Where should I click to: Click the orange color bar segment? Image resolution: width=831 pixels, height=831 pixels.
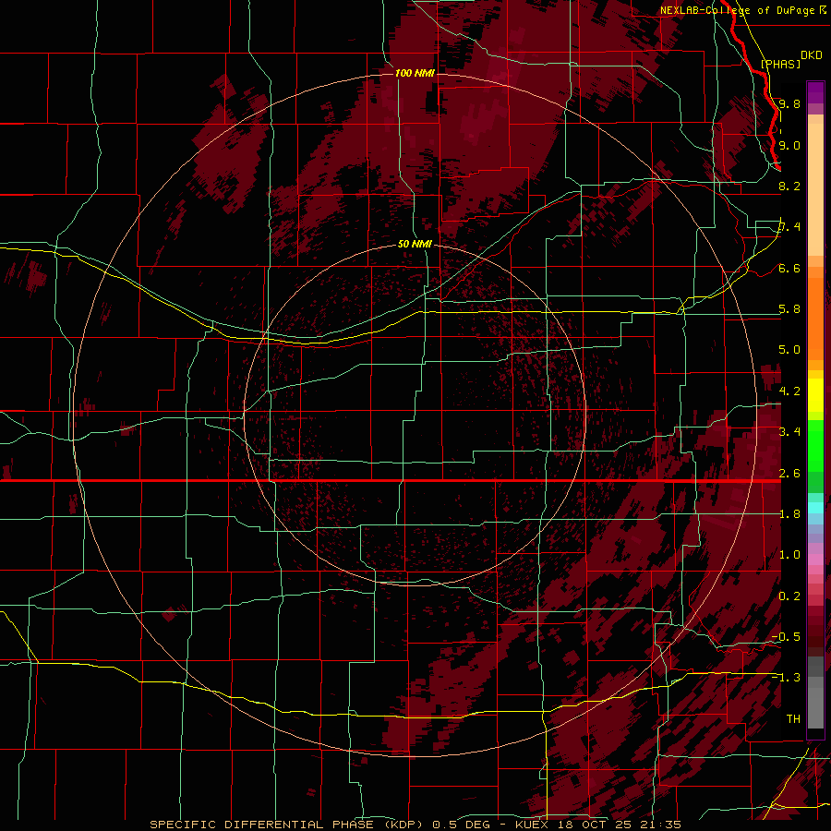pos(815,319)
